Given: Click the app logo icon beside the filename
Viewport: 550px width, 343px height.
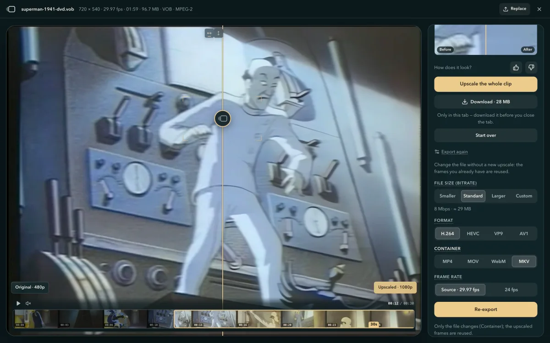Looking at the screenshot, I should point(11,9).
